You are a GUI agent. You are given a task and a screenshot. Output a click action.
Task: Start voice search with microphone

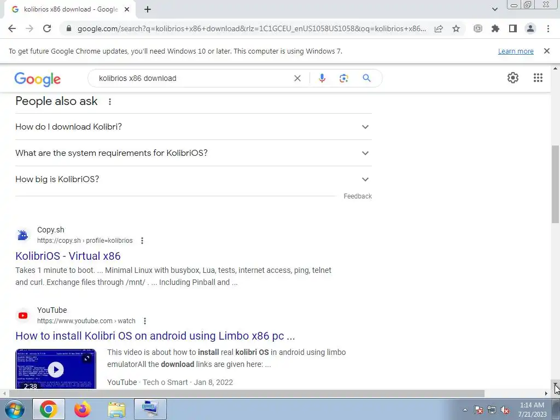coord(322,78)
